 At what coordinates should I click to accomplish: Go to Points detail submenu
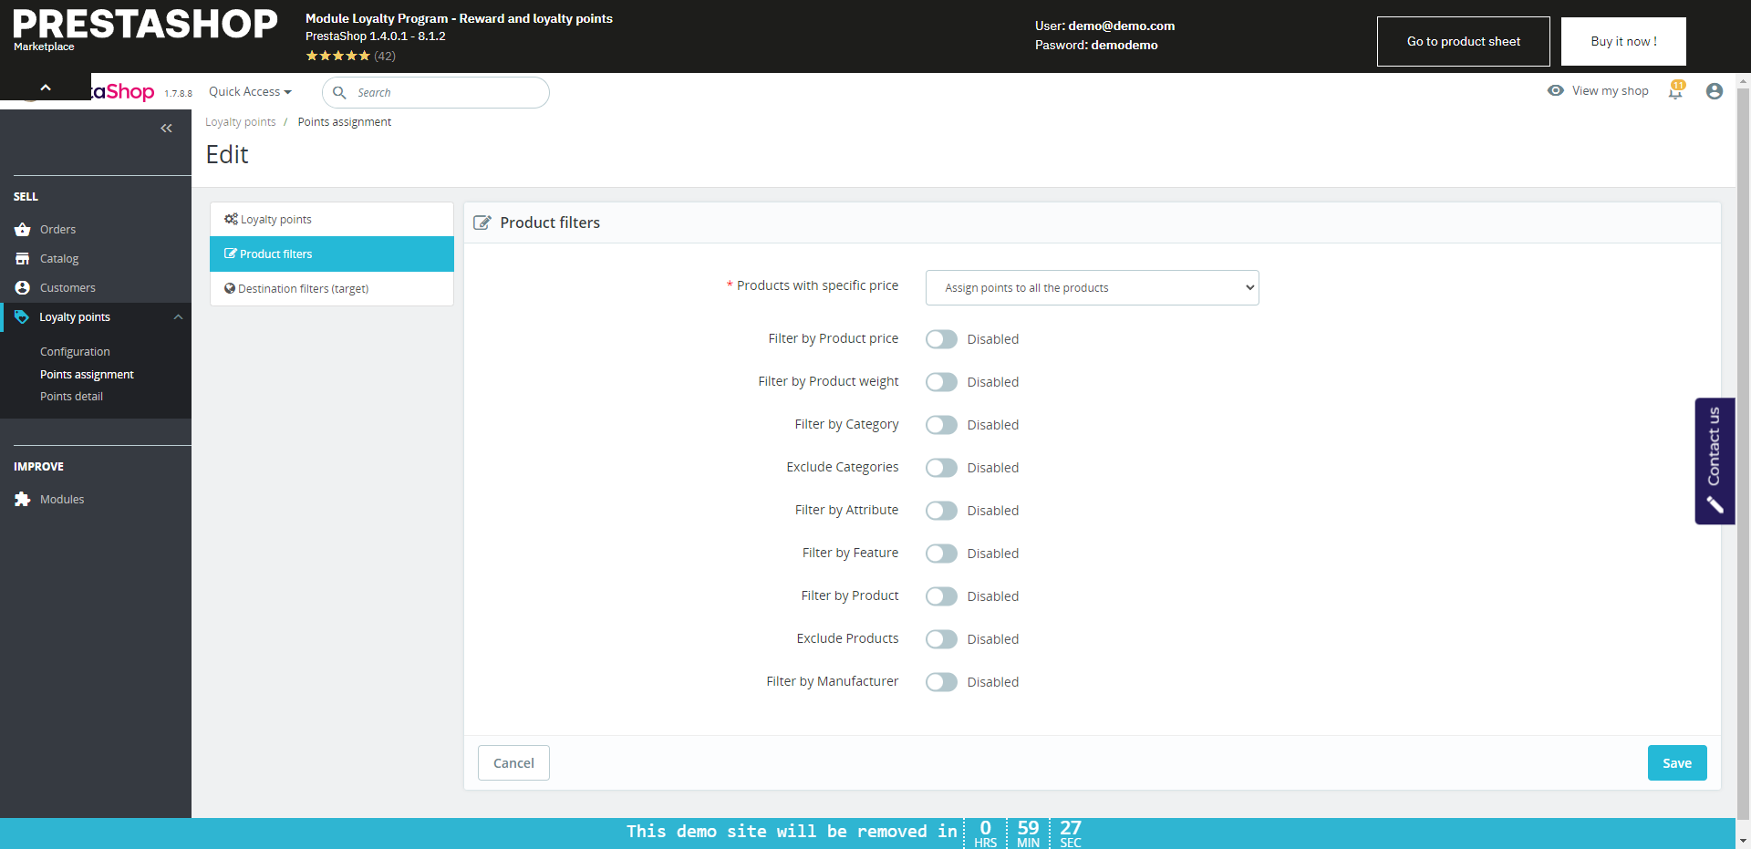pyautogui.click(x=71, y=397)
